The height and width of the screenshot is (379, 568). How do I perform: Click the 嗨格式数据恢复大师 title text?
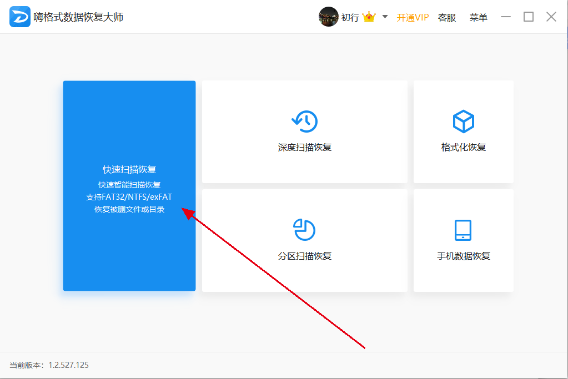(x=78, y=17)
